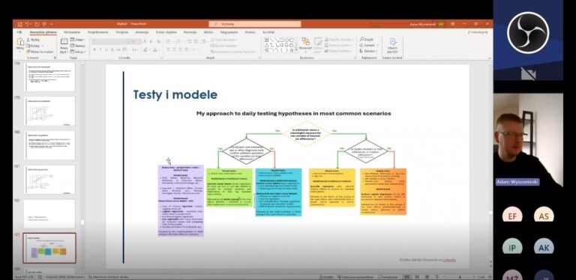Toggle the camera-off icon in OBS panel

[x=528, y=74]
